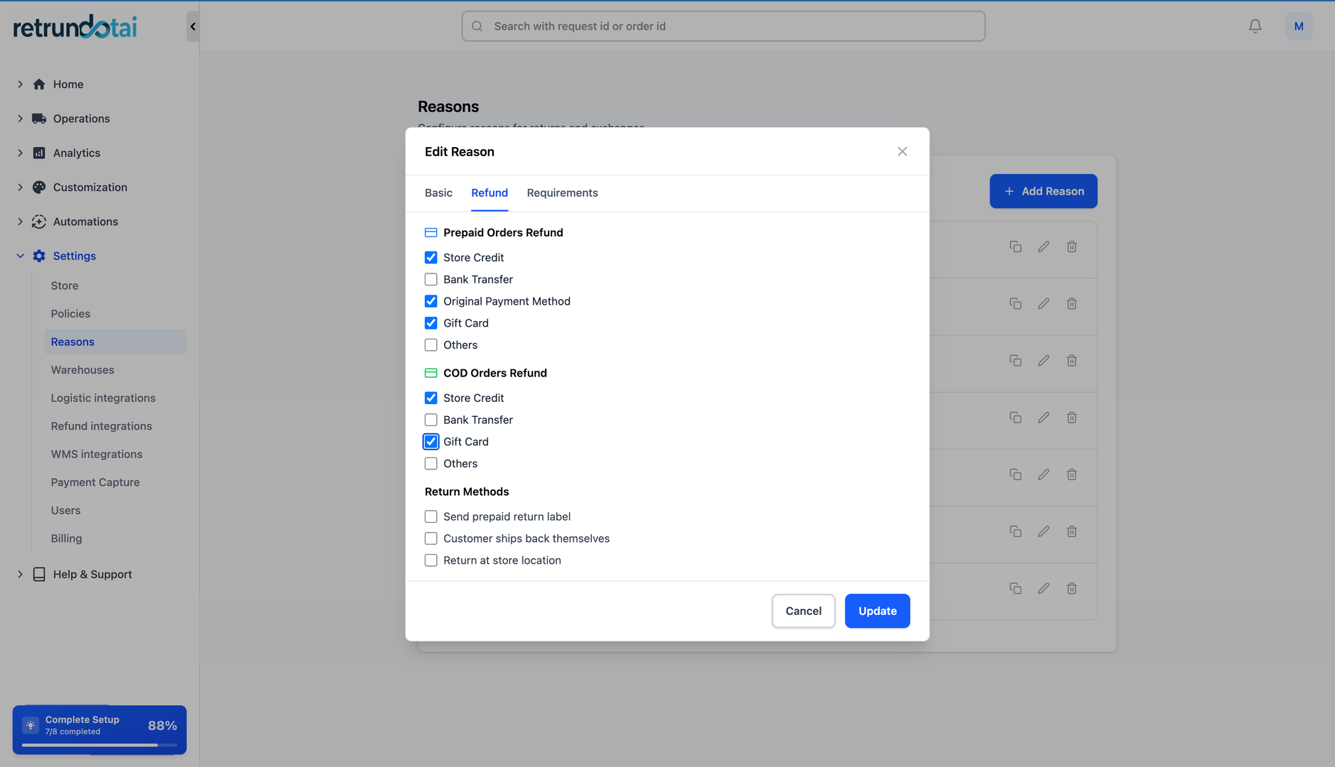Collapse the Settings section in the sidebar
1335x767 pixels.
[19, 256]
